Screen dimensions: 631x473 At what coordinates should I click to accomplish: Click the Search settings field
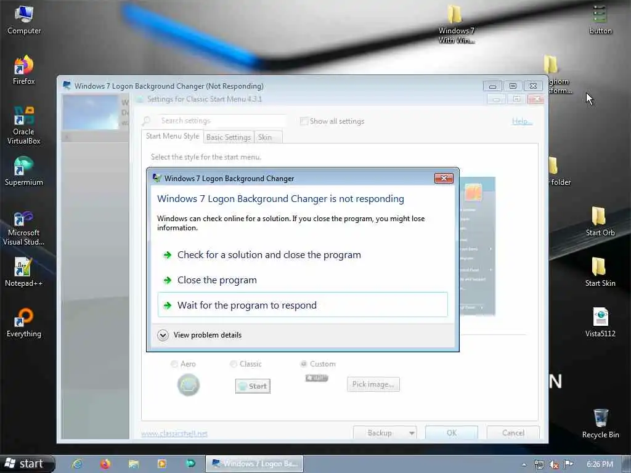click(222, 121)
